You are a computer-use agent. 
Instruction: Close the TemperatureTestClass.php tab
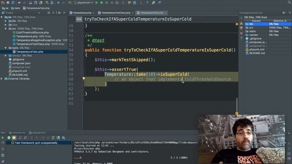133,13
